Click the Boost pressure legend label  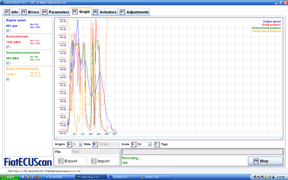271,25
